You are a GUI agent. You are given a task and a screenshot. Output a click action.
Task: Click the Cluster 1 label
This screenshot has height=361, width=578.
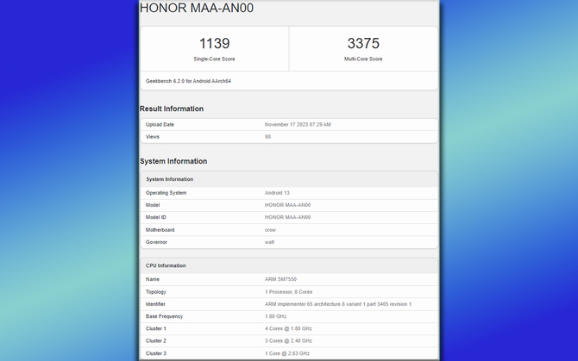tap(156, 328)
